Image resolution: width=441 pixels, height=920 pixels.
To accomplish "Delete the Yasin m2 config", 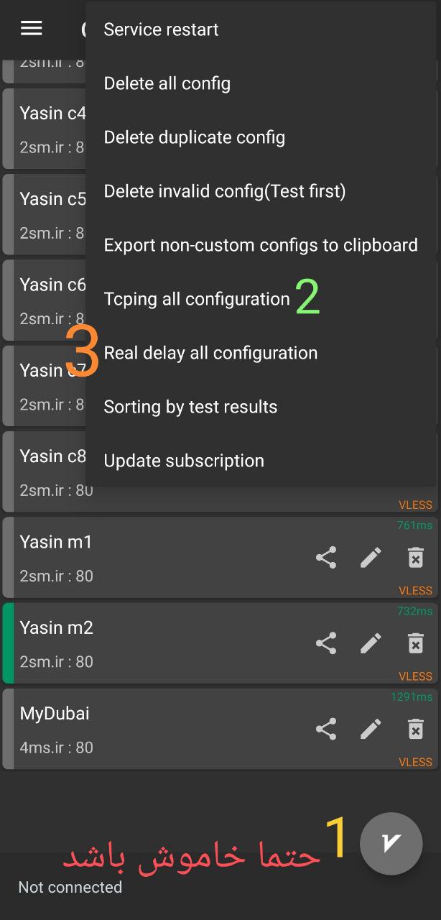I will click(416, 643).
